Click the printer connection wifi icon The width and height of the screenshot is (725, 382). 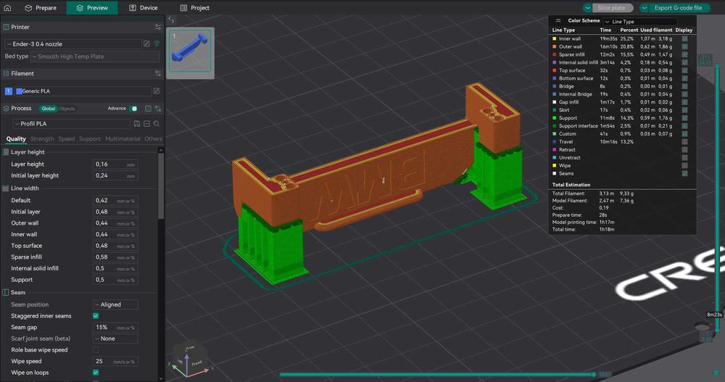(157, 44)
